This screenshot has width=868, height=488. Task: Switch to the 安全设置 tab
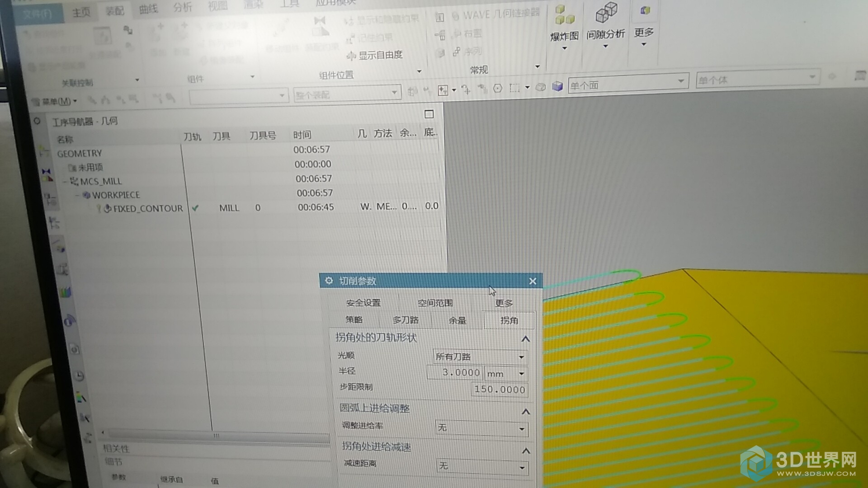[363, 303]
